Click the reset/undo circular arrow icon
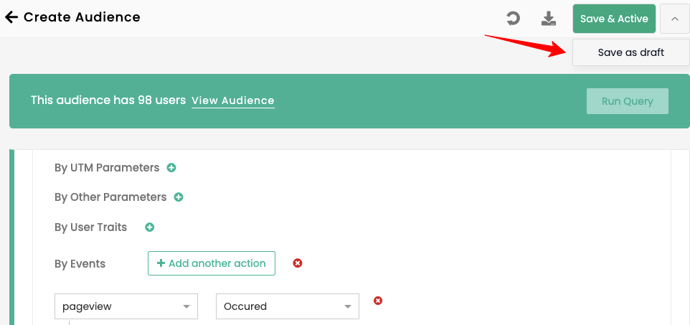The height and width of the screenshot is (325, 690). pyautogui.click(x=513, y=19)
